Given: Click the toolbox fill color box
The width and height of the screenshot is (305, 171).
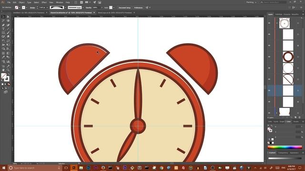Looking at the screenshot, I should [3, 76].
